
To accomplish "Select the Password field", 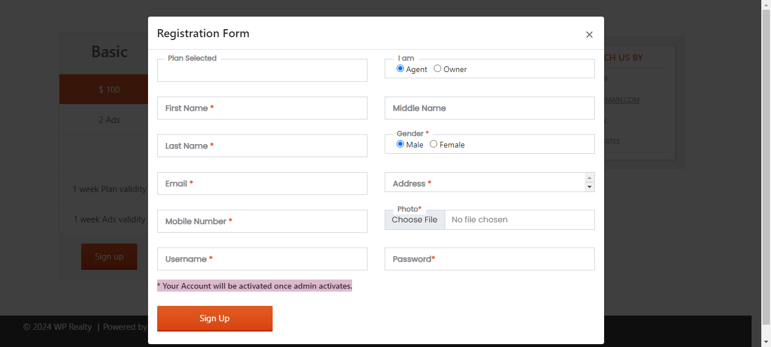I will click(x=490, y=259).
